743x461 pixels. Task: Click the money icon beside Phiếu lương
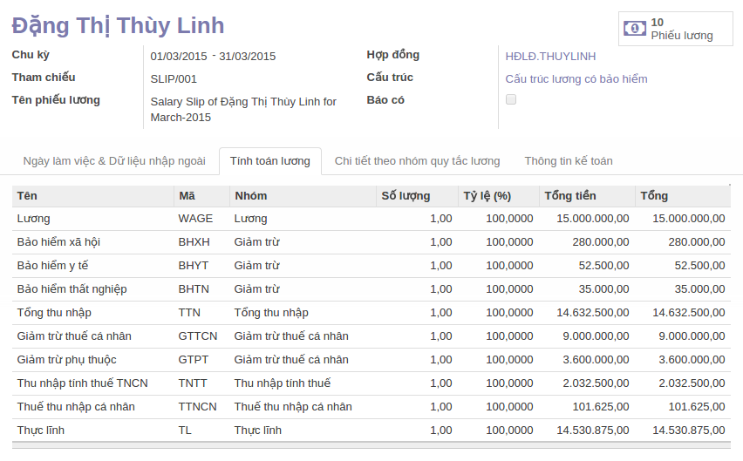[635, 29]
